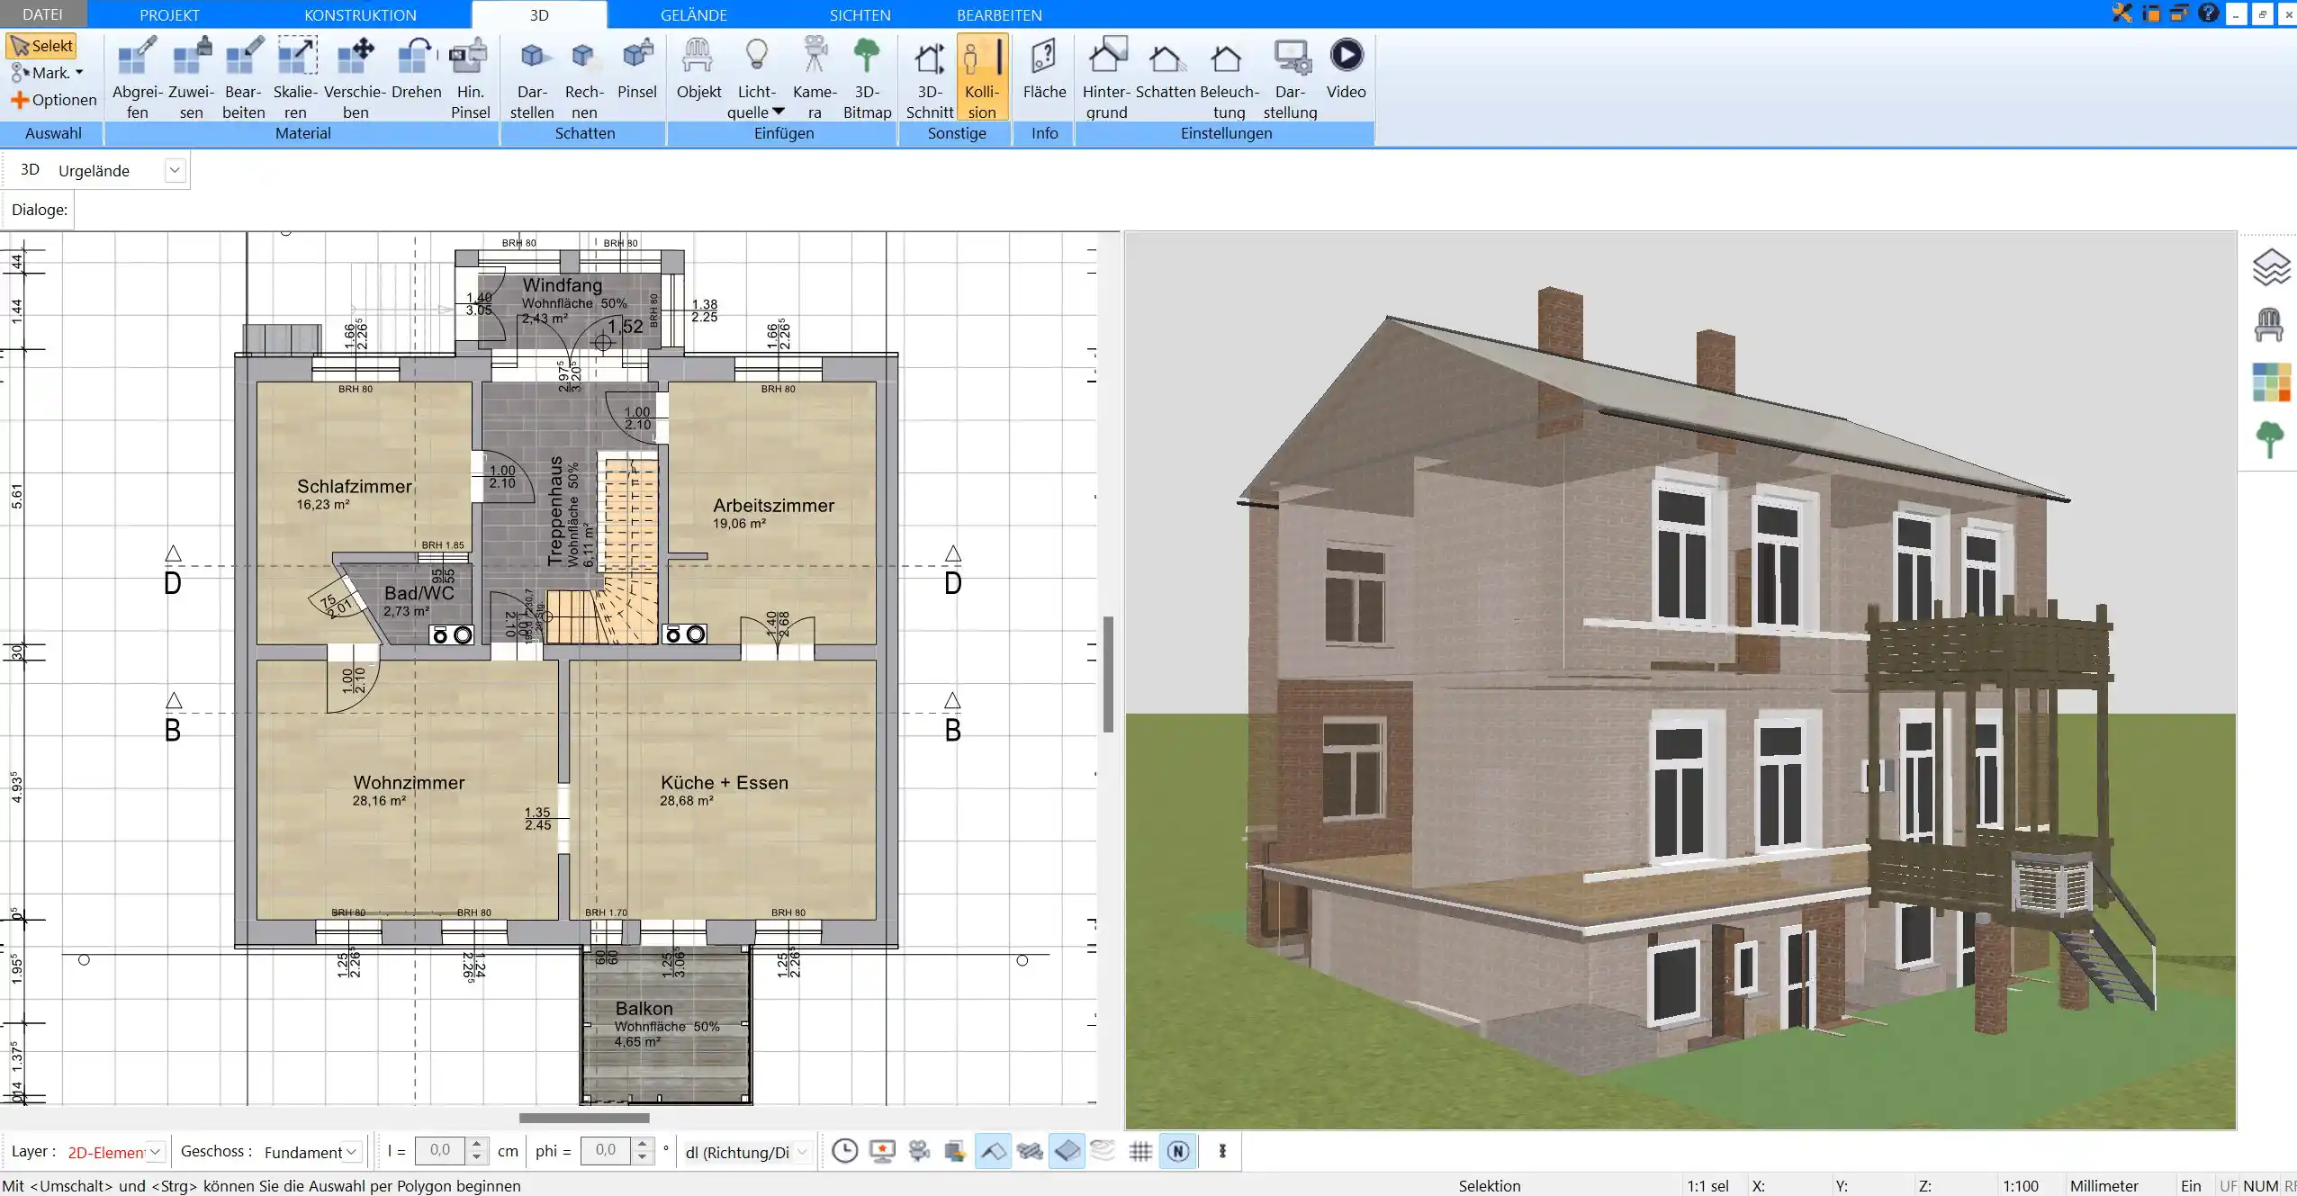This screenshot has height=1196, width=2297.
Task: Select the Verschieben material tool
Action: click(356, 78)
